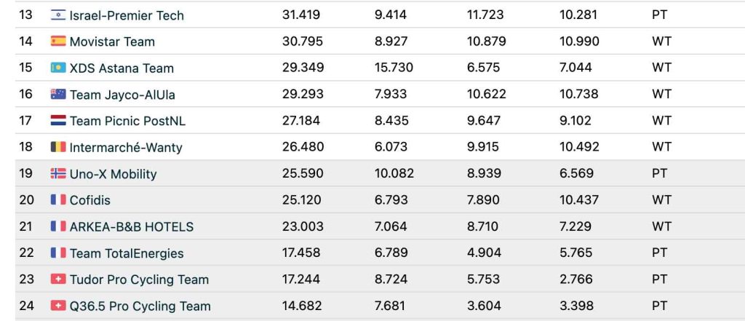Click the Tudor Pro Cycling Team link

pyautogui.click(x=139, y=280)
